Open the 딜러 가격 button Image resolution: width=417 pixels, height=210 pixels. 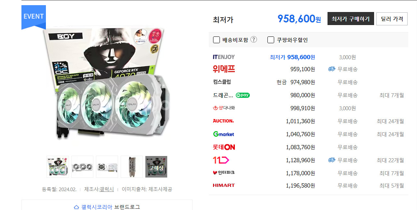(x=392, y=19)
